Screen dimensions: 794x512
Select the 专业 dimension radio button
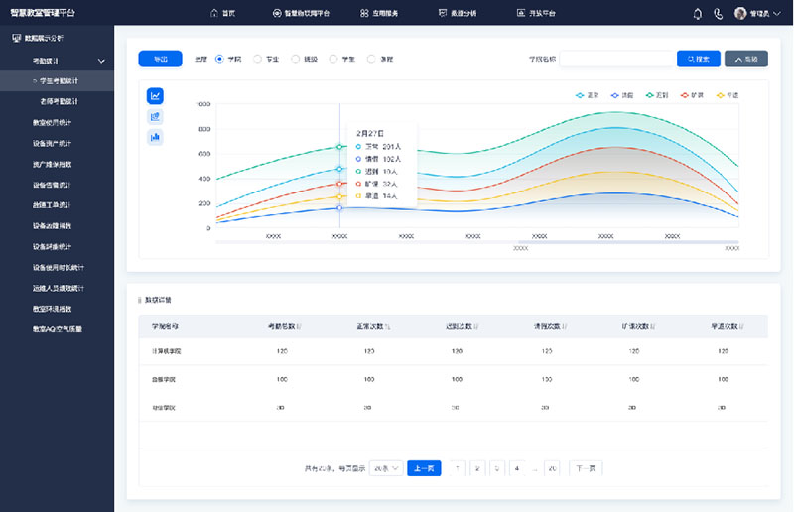tap(258, 59)
